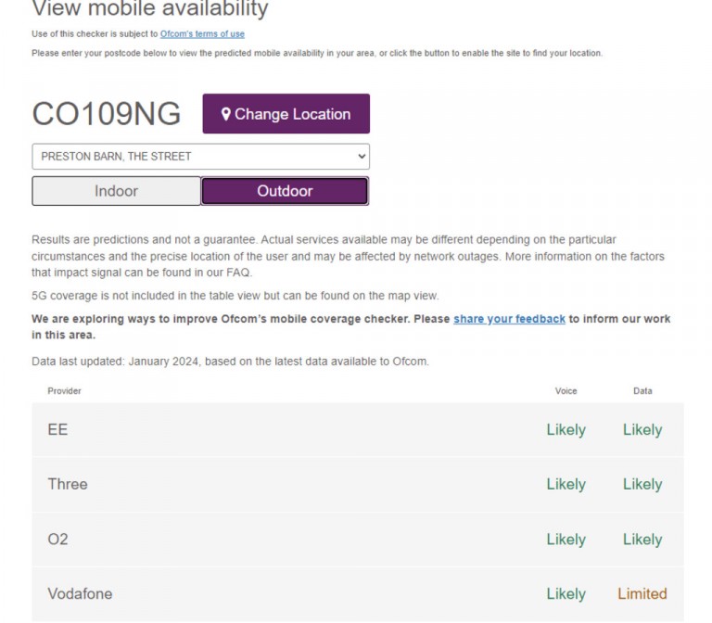This screenshot has height=623, width=712.
Task: Open Ofcom's terms of use link
Action: [x=202, y=34]
